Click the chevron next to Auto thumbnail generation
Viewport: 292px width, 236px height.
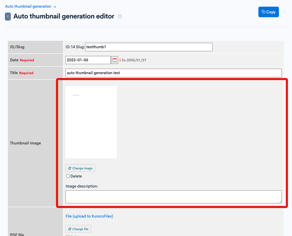tap(55, 7)
